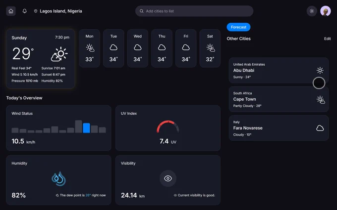The width and height of the screenshot is (337, 210).
Task: Click the UV Index gauge arc
Action: tap(168, 126)
